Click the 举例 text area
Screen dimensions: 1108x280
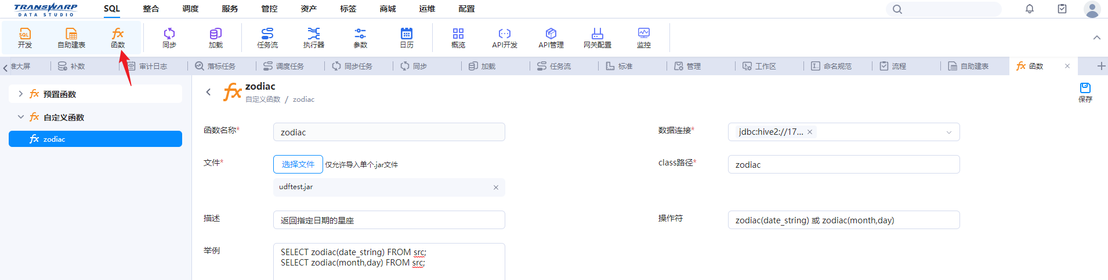tap(389, 261)
